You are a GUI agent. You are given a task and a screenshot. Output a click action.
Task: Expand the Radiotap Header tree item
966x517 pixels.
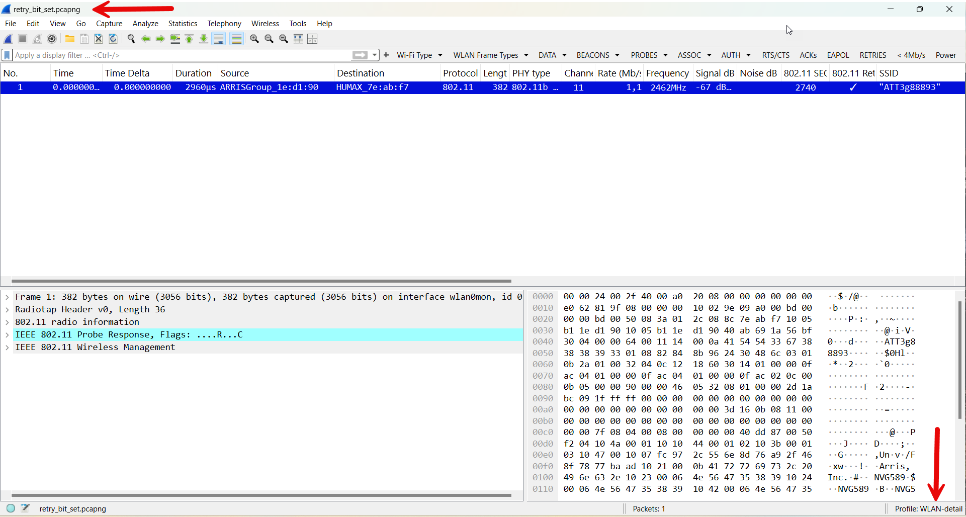(x=7, y=310)
